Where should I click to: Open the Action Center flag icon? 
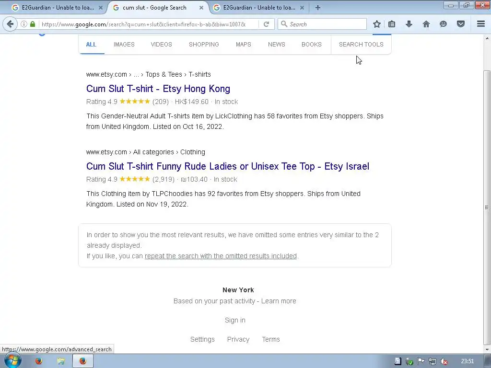421,361
